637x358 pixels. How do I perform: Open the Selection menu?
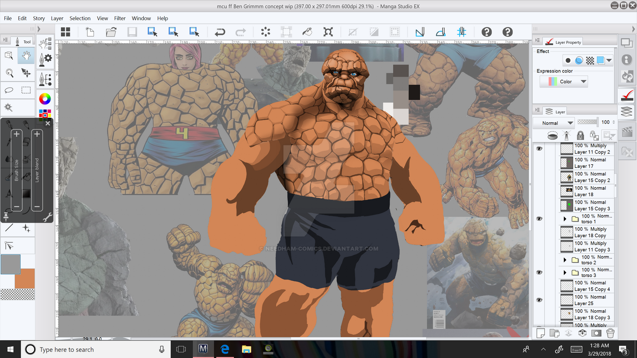click(80, 18)
